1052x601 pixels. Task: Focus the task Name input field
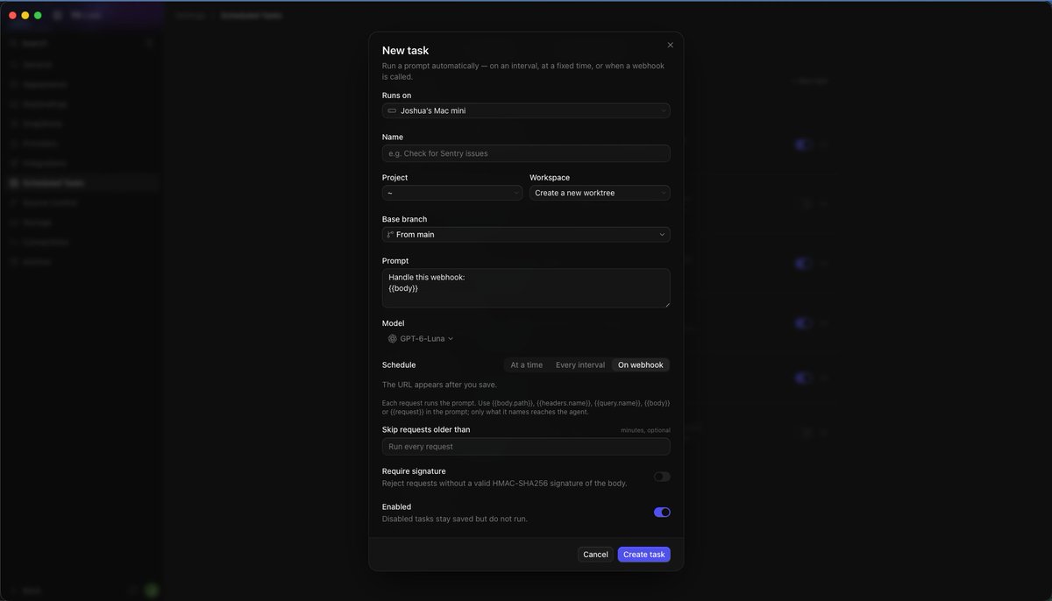(526, 153)
